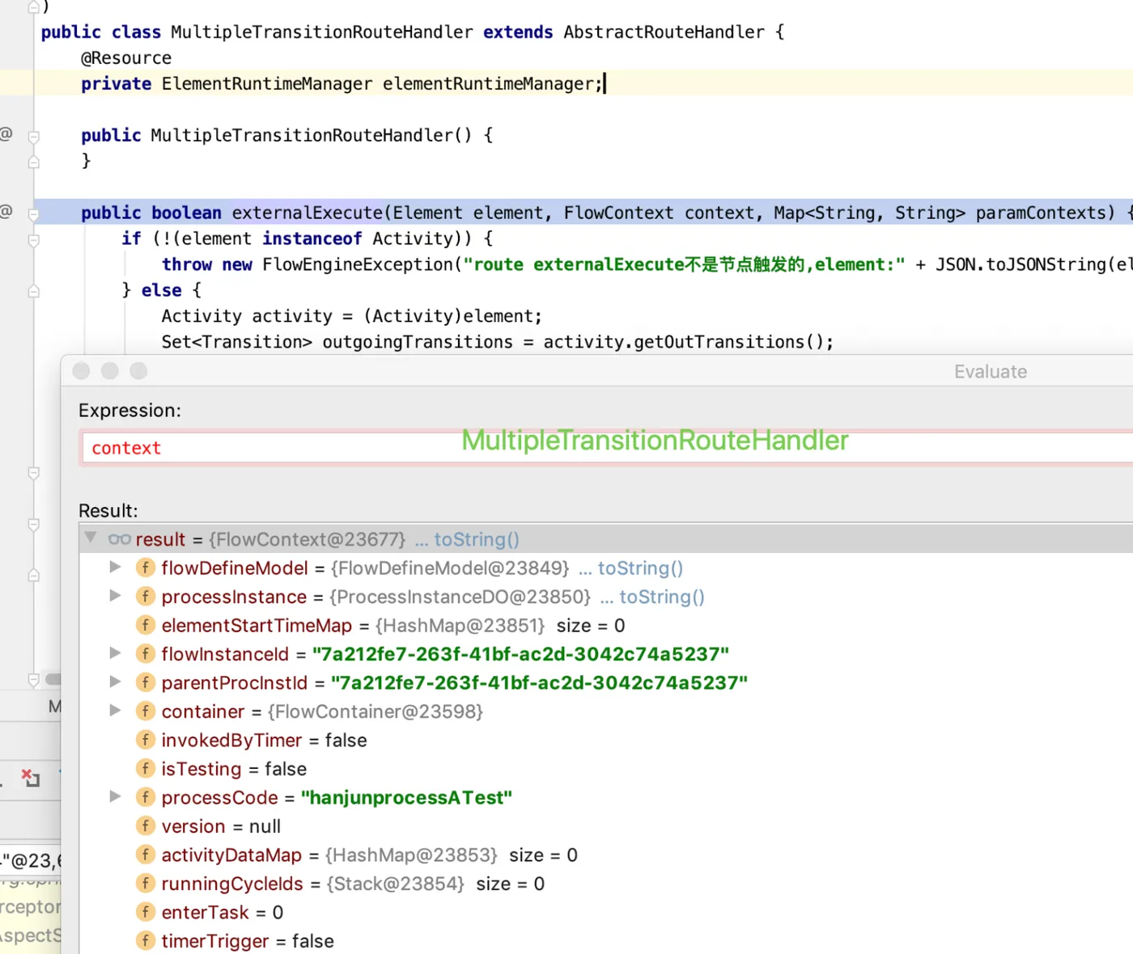Fold the if instanceof block in gutter
Image resolution: width=1133 pixels, height=954 pixels.
pyautogui.click(x=34, y=240)
